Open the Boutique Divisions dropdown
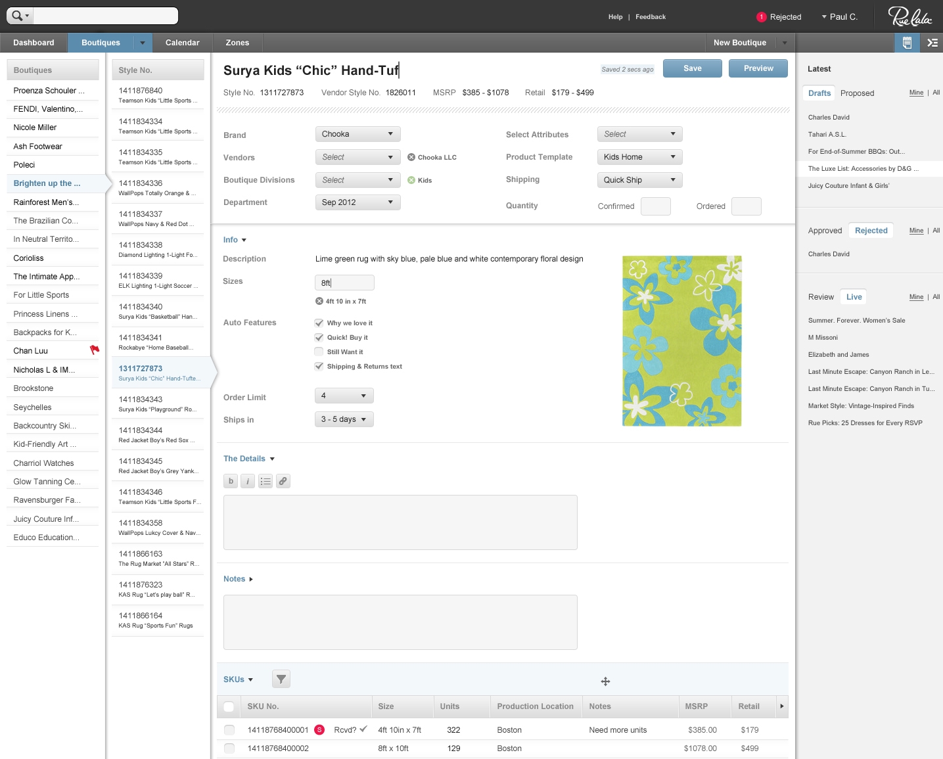The height and width of the screenshot is (759, 943). (x=357, y=180)
